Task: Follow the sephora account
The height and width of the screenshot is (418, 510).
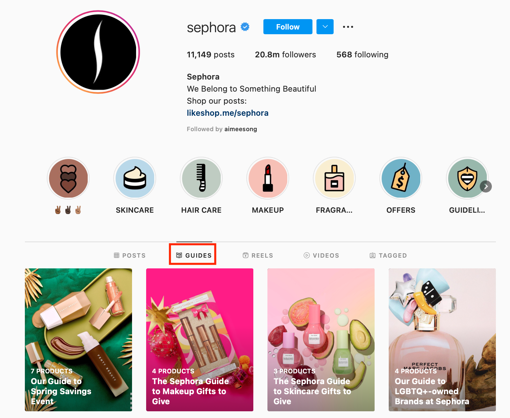Action: pos(288,27)
